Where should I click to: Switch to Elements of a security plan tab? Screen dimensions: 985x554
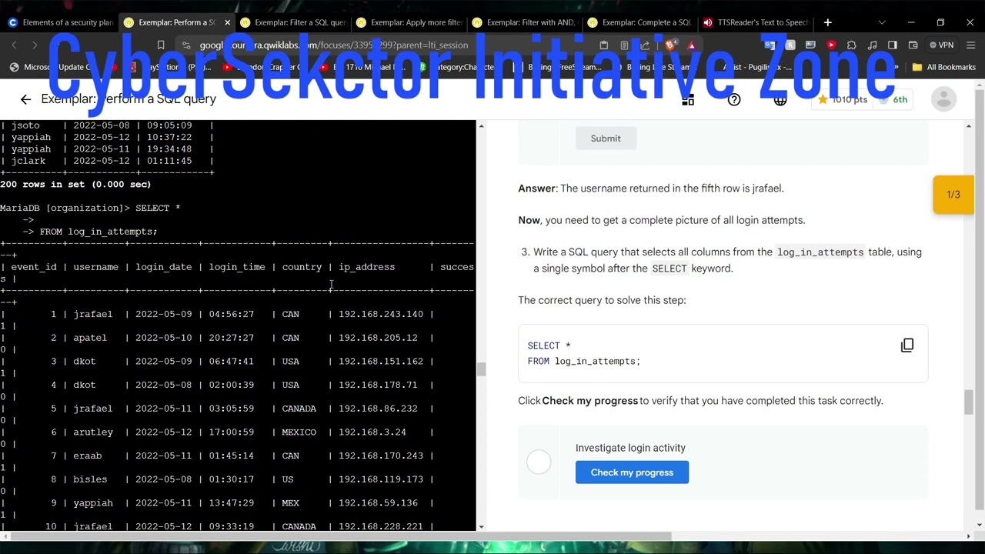pyautogui.click(x=60, y=22)
